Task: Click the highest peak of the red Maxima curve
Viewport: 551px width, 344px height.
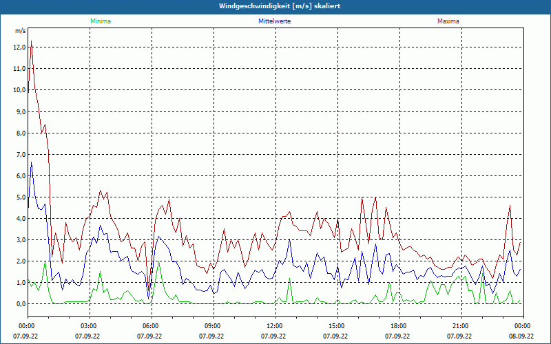Action: [31, 42]
